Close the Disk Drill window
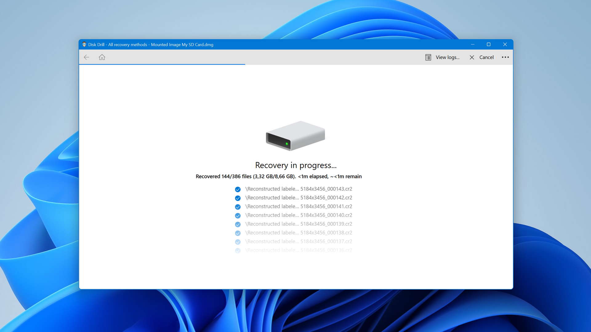This screenshot has height=332, width=591. pos(505,45)
